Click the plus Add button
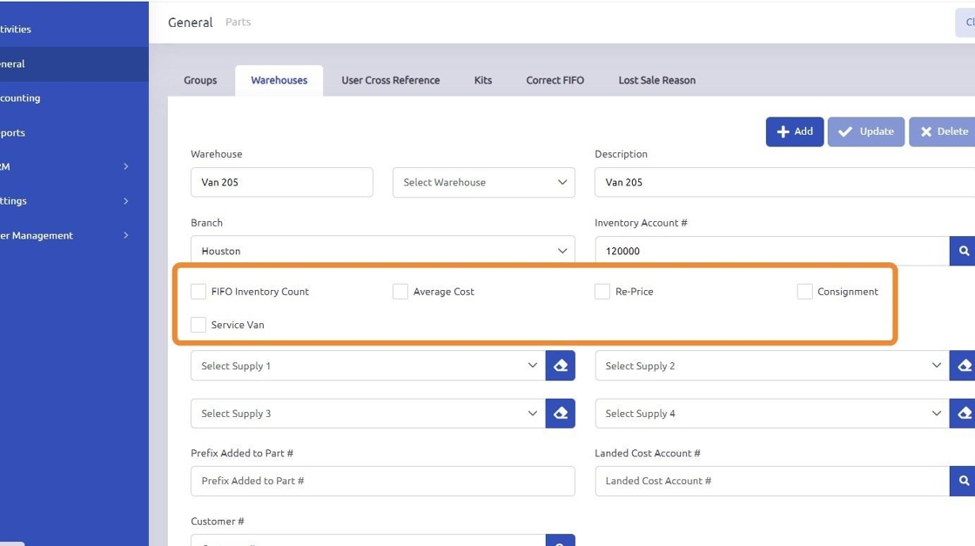The width and height of the screenshot is (975, 546). pyautogui.click(x=794, y=131)
